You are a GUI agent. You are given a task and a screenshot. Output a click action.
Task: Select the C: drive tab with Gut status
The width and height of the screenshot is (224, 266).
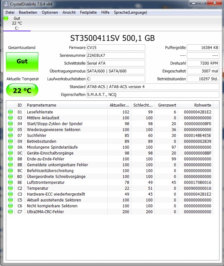click(x=17, y=23)
